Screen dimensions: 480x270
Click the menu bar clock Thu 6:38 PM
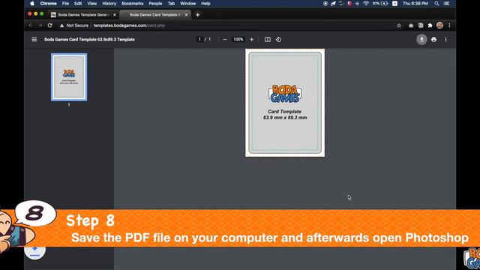[x=415, y=4]
